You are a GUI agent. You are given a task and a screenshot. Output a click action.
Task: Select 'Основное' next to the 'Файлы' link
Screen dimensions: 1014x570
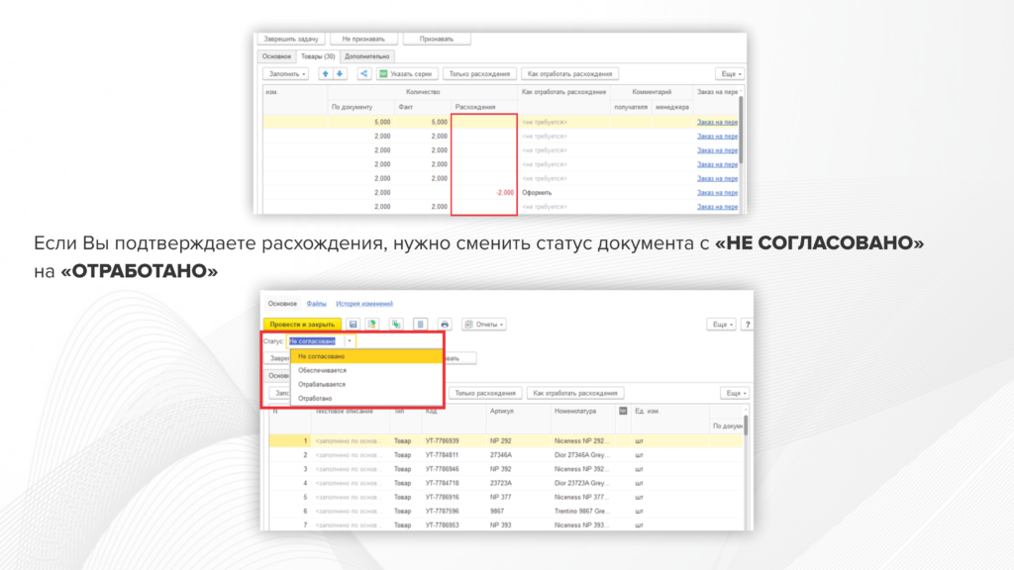click(282, 304)
